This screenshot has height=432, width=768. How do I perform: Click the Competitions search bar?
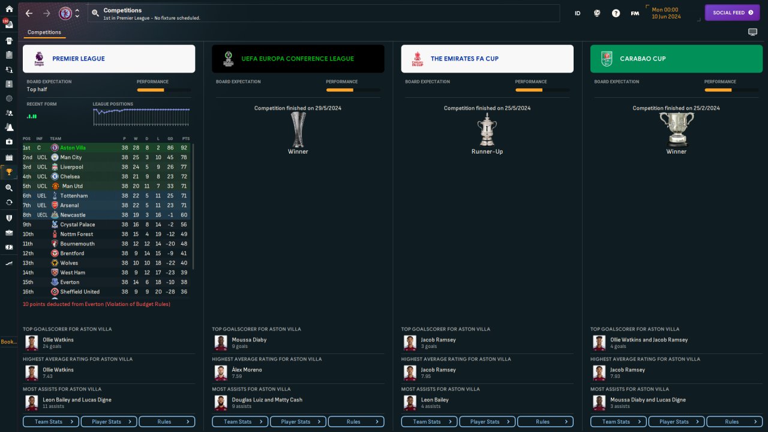tap(323, 13)
